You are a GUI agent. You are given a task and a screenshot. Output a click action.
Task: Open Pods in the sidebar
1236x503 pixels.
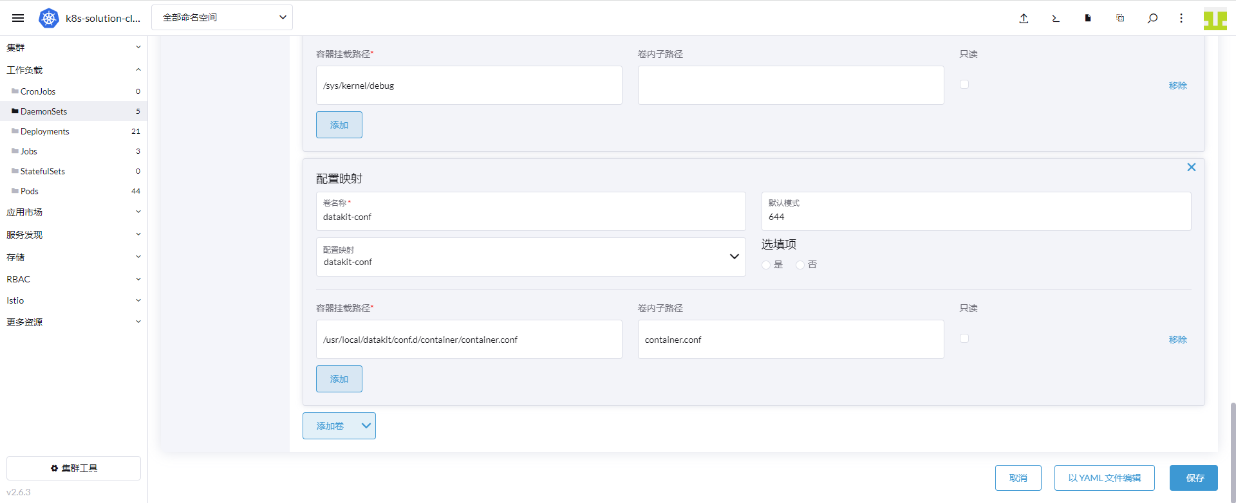[x=73, y=191]
